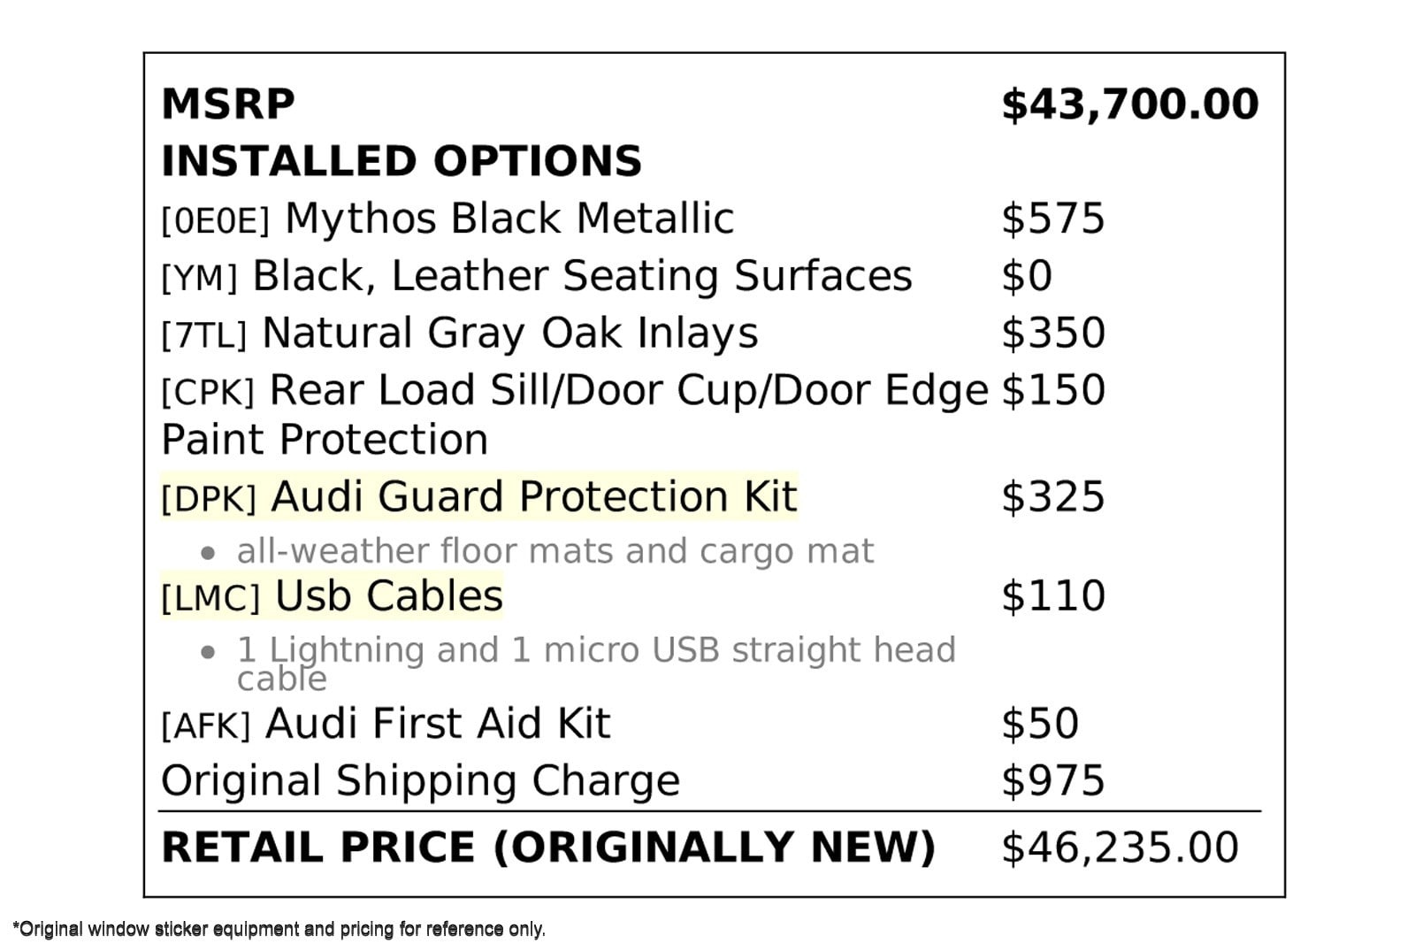Select the Audi First Aid Kit line
1415x944 pixels.
coord(386,724)
